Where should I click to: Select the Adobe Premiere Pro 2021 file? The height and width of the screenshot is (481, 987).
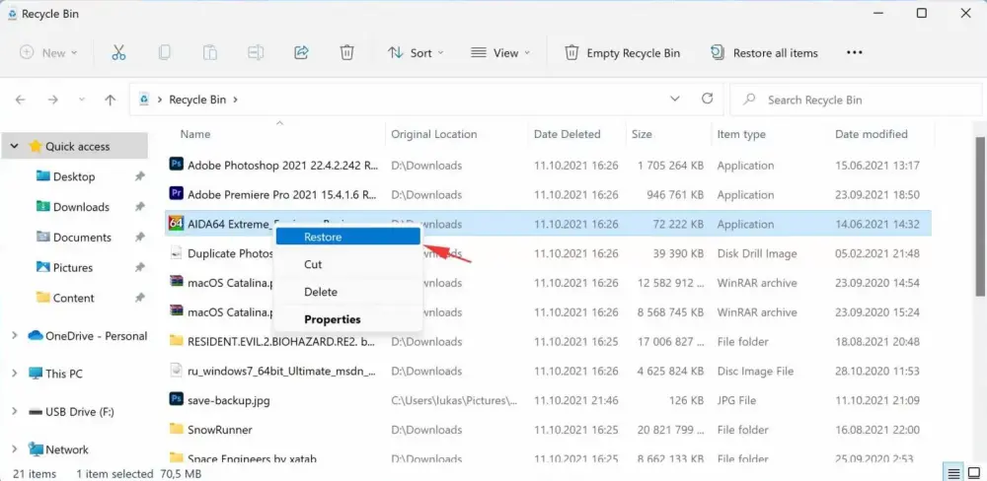(548, 194)
